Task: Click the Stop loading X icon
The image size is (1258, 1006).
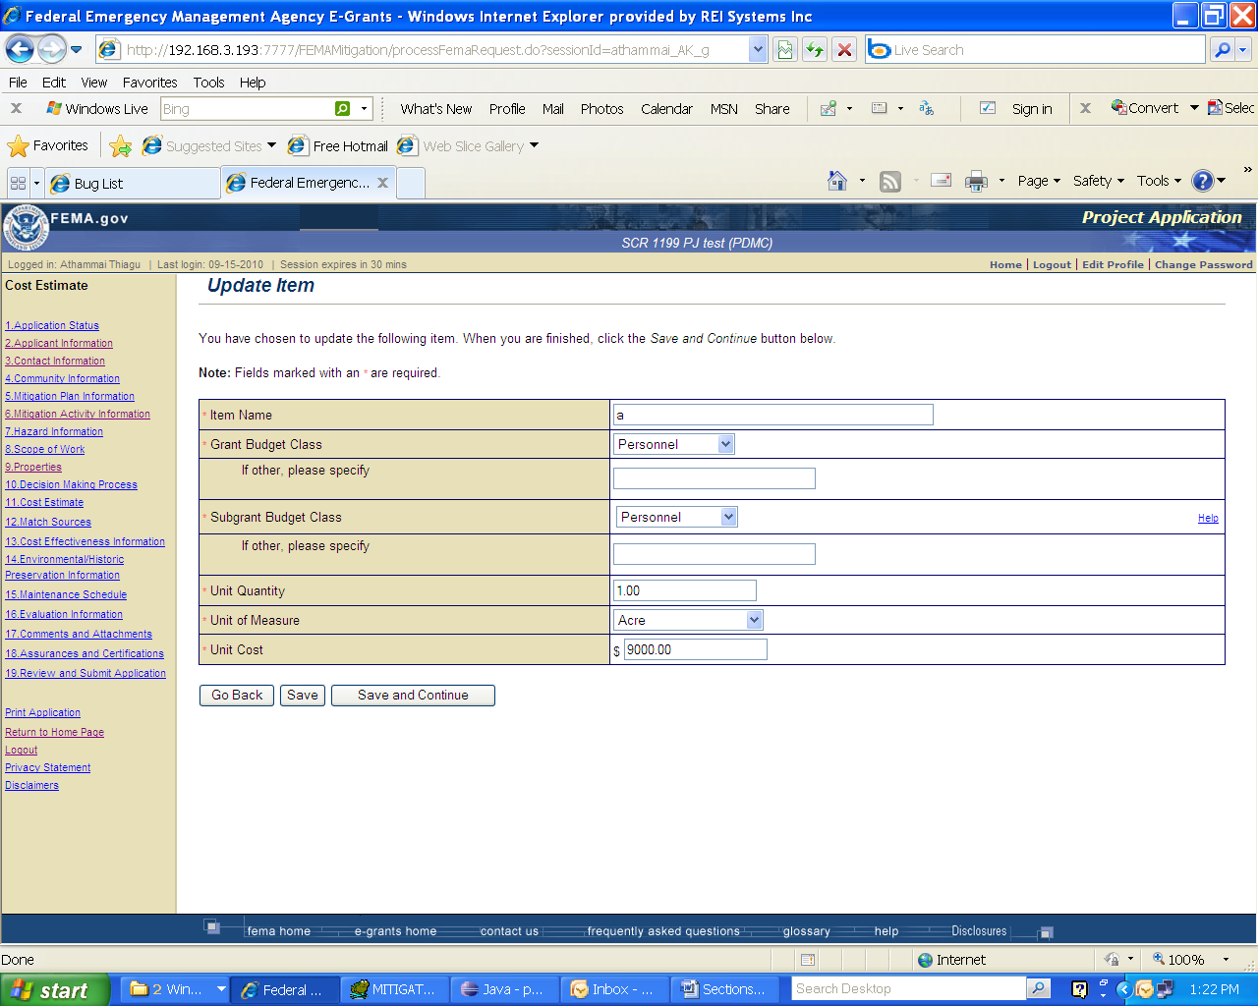Action: (844, 49)
